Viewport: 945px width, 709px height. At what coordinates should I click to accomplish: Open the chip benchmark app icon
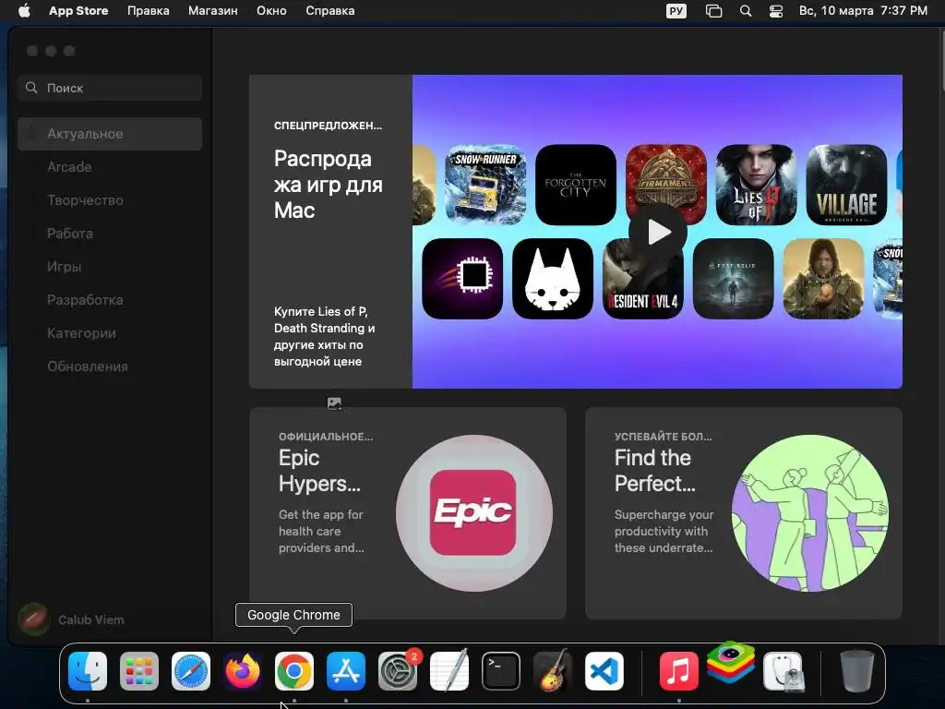(462, 279)
